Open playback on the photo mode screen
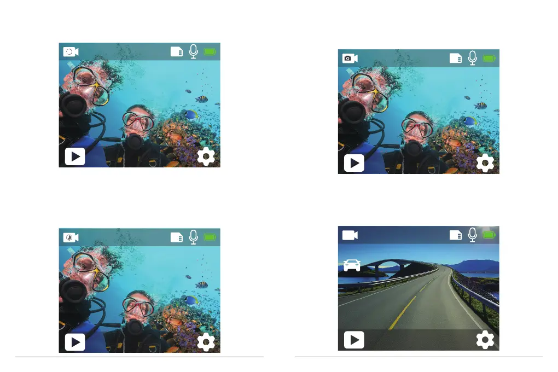Screen dimensions: 558x372 tap(354, 163)
